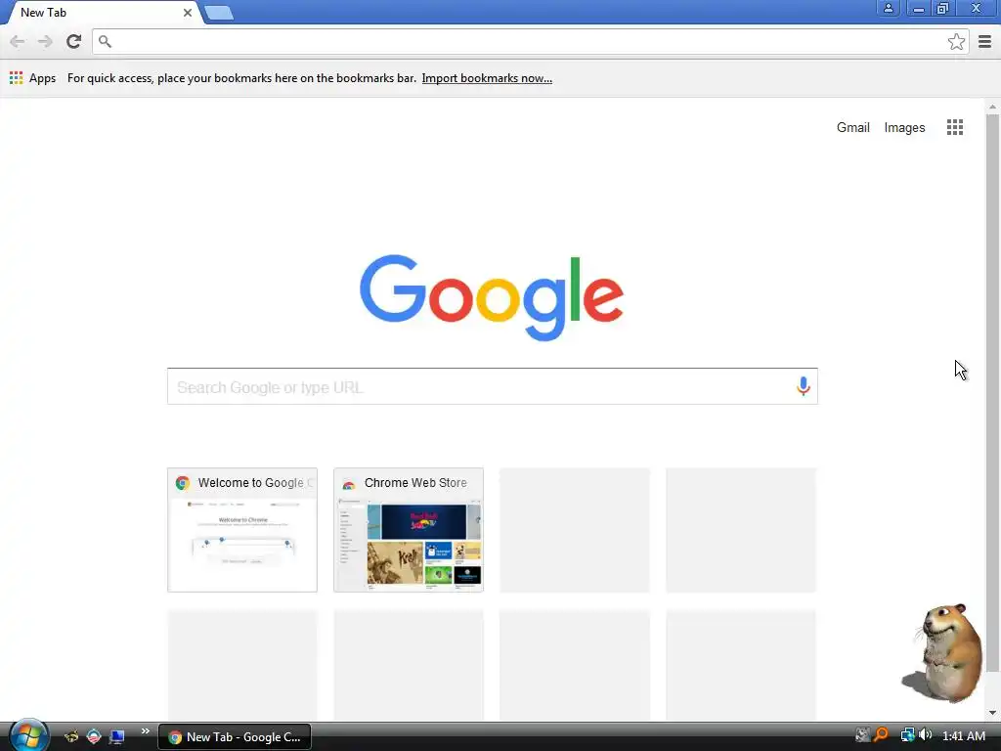Viewport: 1001px width, 751px height.
Task: Open the Images link
Action: (904, 128)
